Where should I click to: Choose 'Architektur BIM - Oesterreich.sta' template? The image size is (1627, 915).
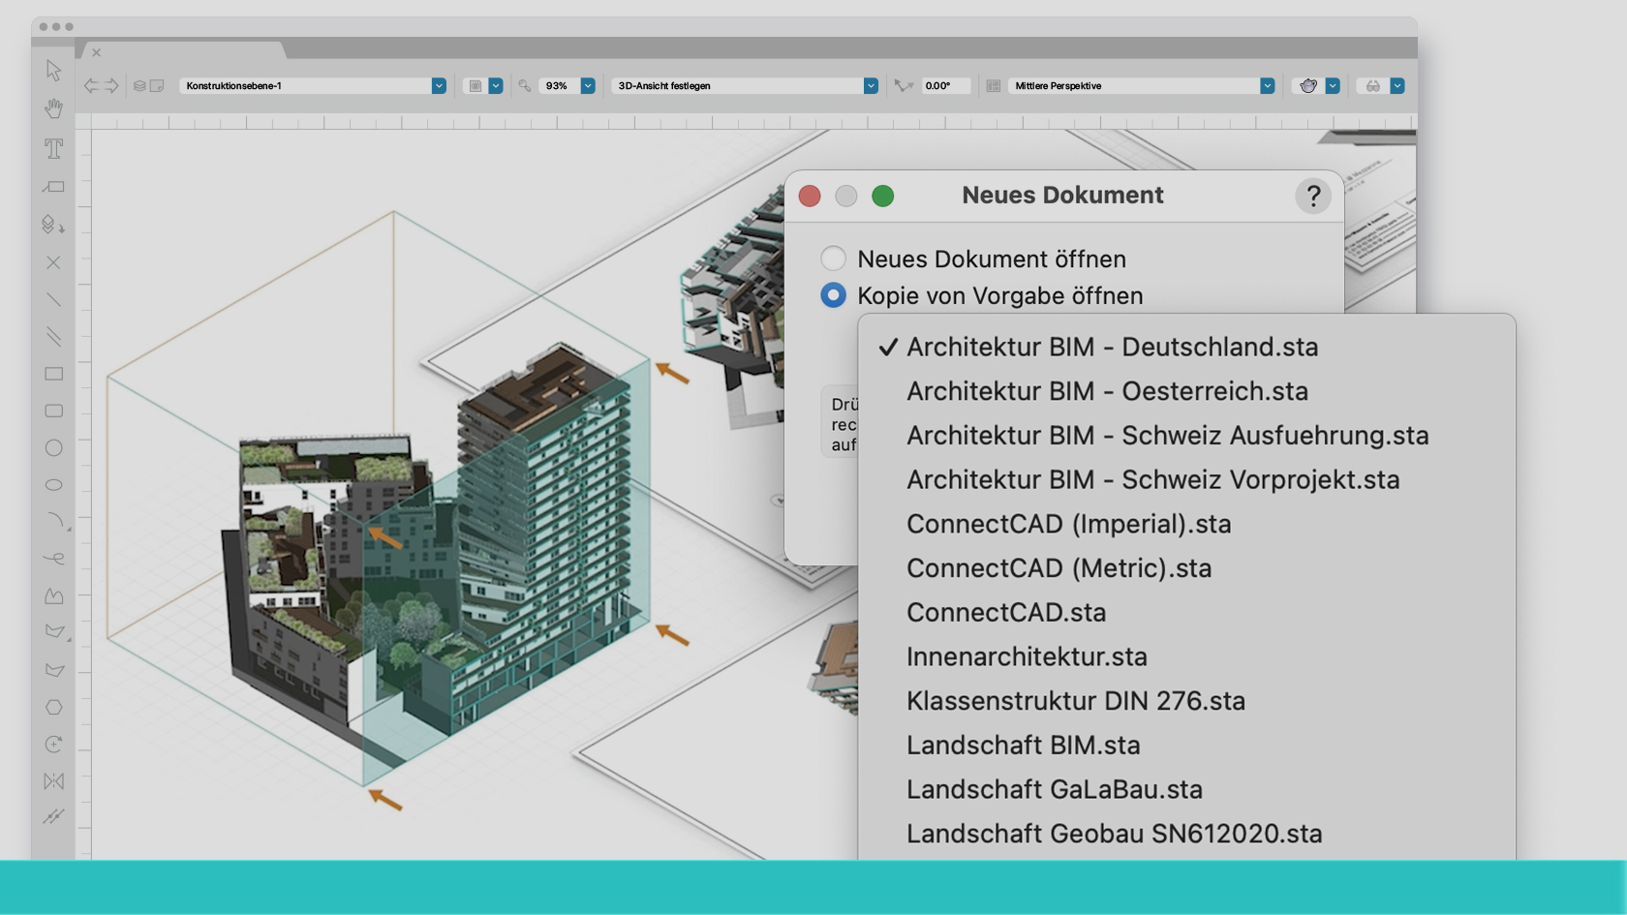(1186, 391)
